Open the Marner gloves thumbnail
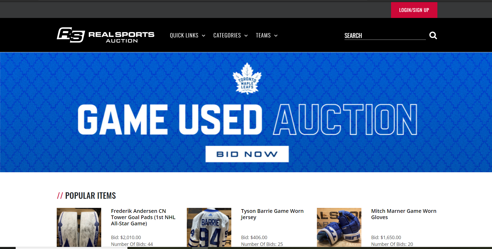 pyautogui.click(x=339, y=227)
